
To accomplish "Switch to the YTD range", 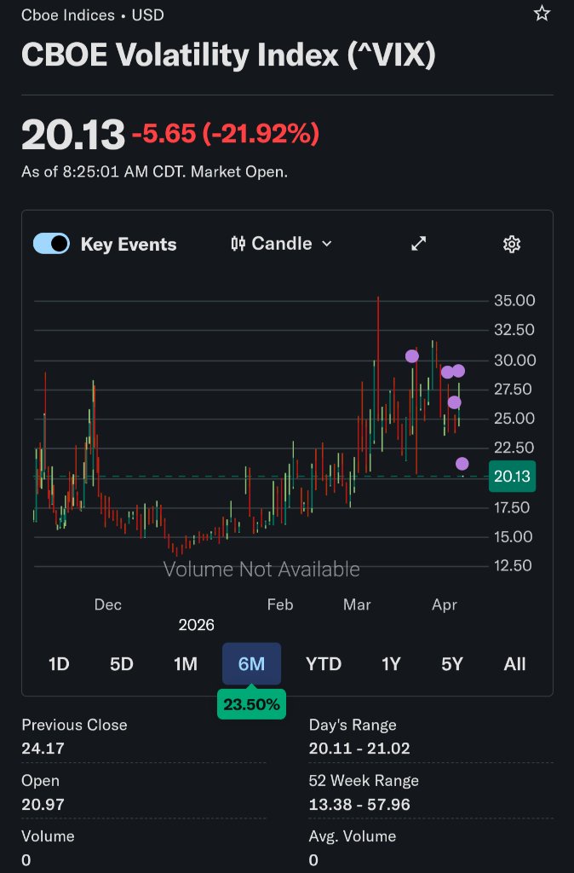I will click(324, 664).
